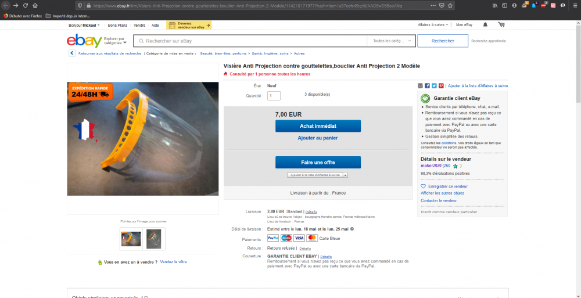Expand the 'Affaires à suivre' header menu

[x=432, y=25]
